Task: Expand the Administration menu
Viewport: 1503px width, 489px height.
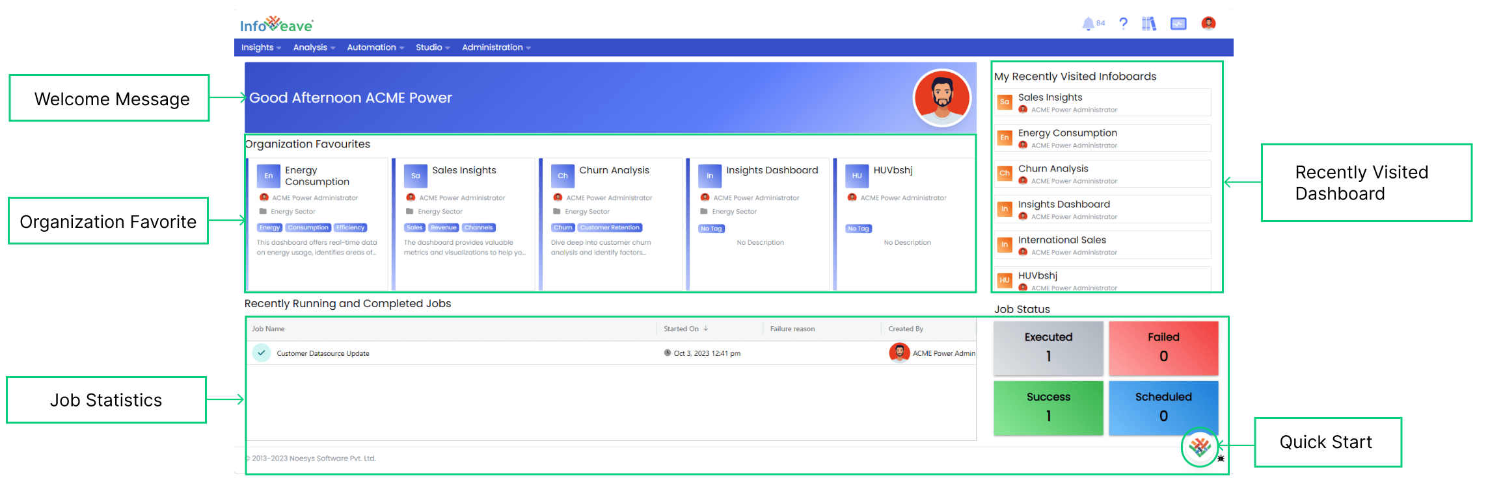Action: tap(496, 47)
